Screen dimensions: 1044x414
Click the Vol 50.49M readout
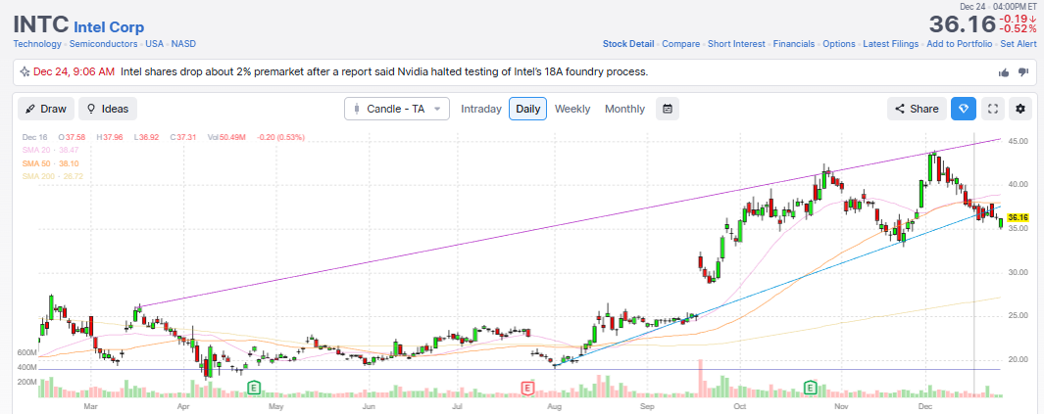click(226, 138)
